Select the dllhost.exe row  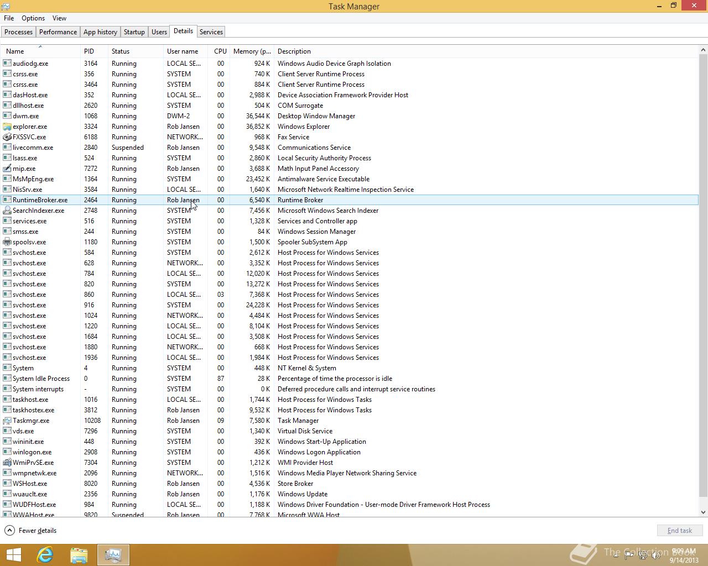tap(350, 106)
